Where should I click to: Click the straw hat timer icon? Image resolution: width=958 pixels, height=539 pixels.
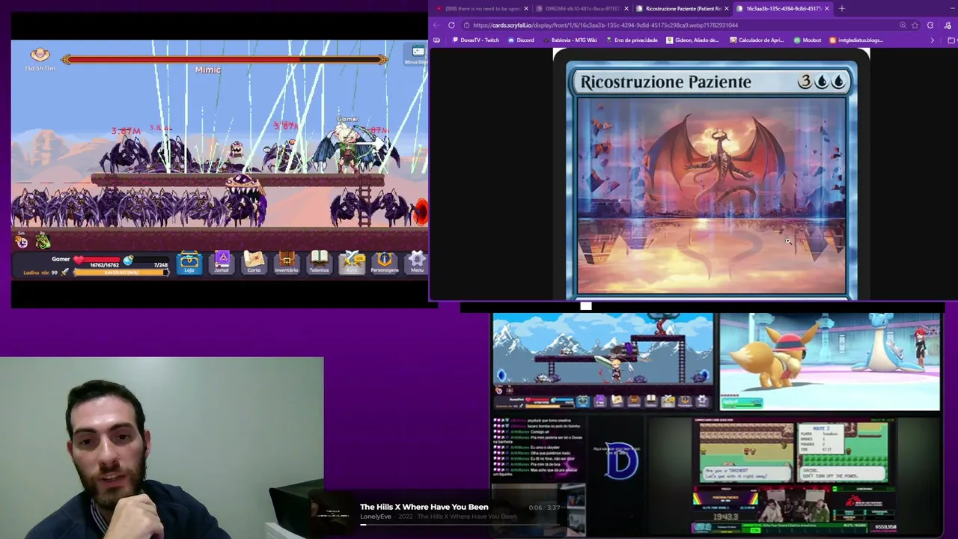[40, 55]
